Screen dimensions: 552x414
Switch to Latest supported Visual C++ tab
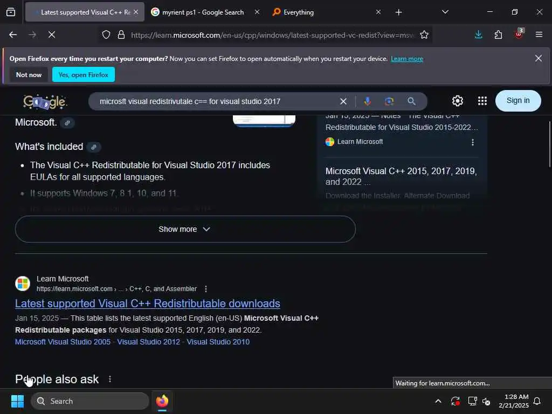[85, 12]
